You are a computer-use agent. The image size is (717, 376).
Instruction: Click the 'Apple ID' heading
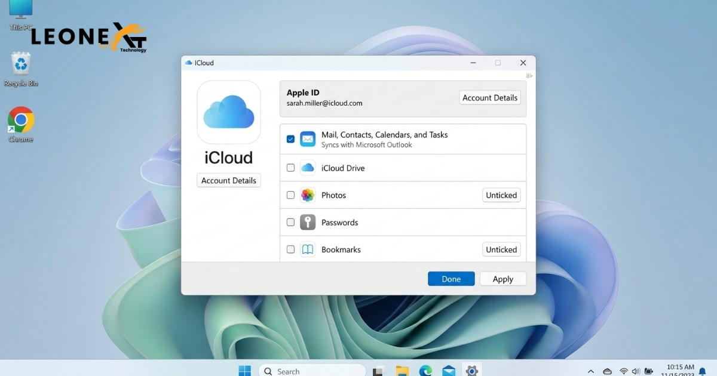click(x=303, y=93)
